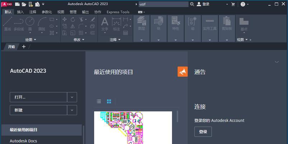
Task: Select the Rectangle draw tool
Action: (52, 19)
